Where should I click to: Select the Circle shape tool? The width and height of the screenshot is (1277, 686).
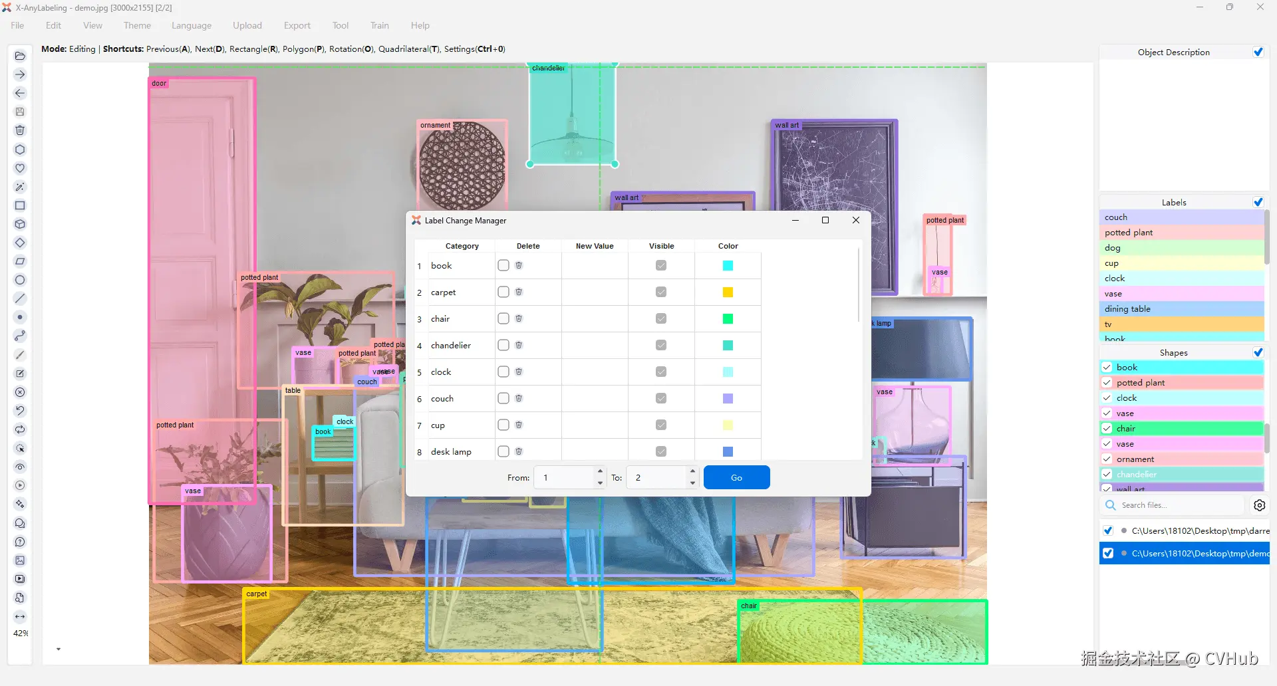[x=20, y=280]
